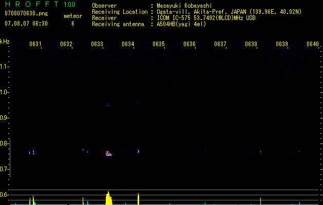This screenshot has width=323, height=205.
Task: Click the 0.7 kHz frequency label
Action: pyautogui.click(x=4, y=169)
